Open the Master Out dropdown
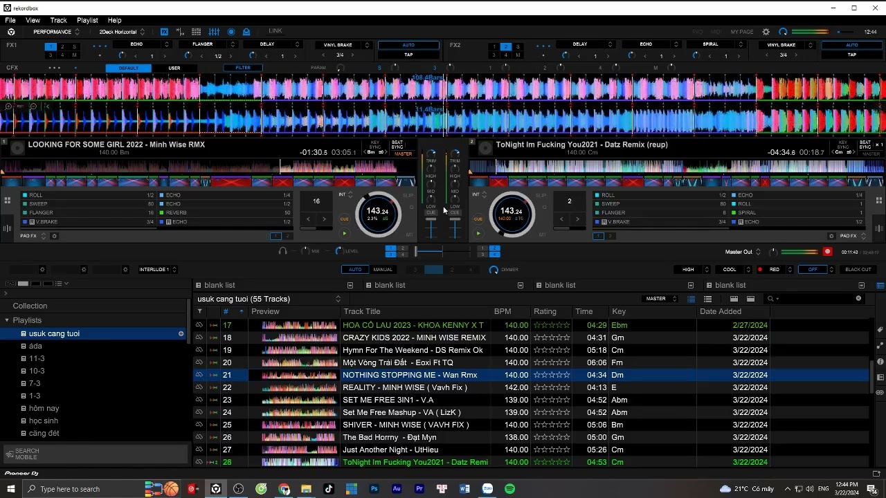The width and height of the screenshot is (886, 498). 743,252
